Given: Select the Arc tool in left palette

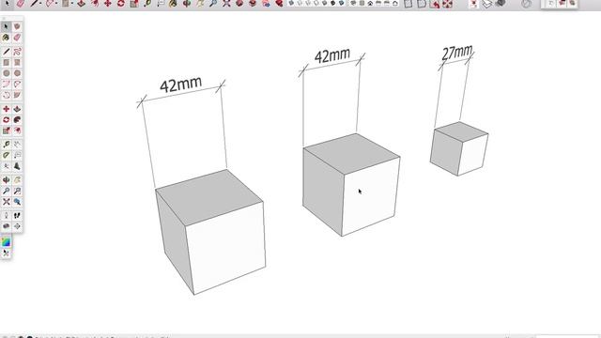Looking at the screenshot, I should tap(6, 84).
